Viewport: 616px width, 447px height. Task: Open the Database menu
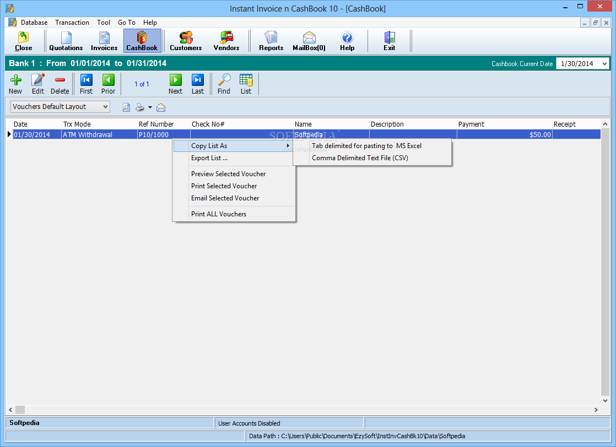(34, 23)
